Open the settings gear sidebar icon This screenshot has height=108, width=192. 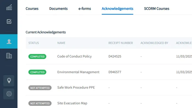pyautogui.click(x=9, y=94)
